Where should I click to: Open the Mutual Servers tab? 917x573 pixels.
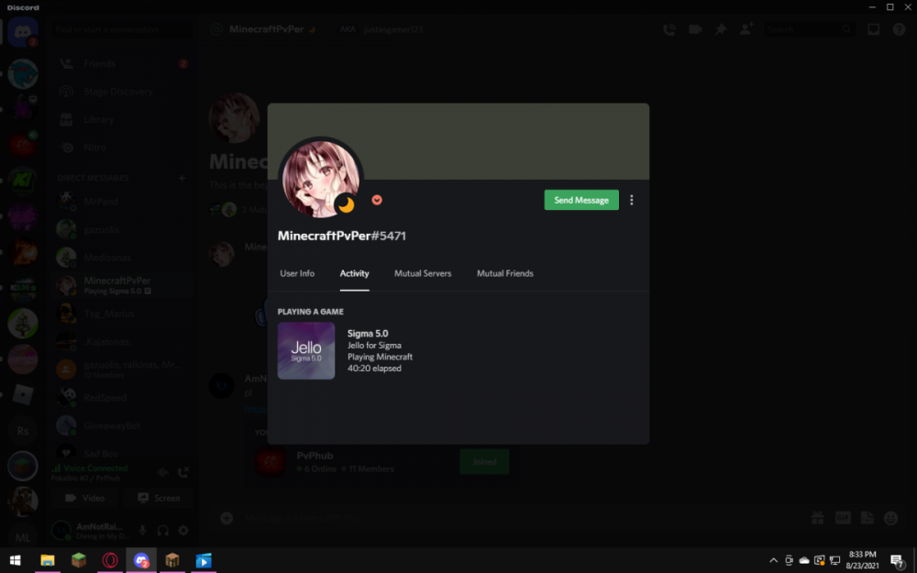pyautogui.click(x=423, y=273)
